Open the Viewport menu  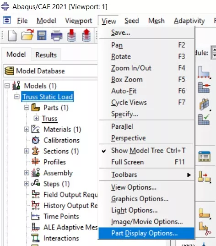pyautogui.click(x=79, y=21)
